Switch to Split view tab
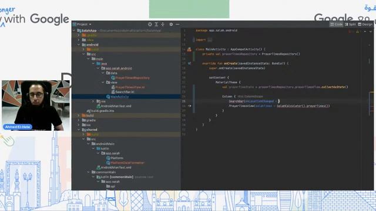Screen dimensions: 376x211 coord(350,24)
